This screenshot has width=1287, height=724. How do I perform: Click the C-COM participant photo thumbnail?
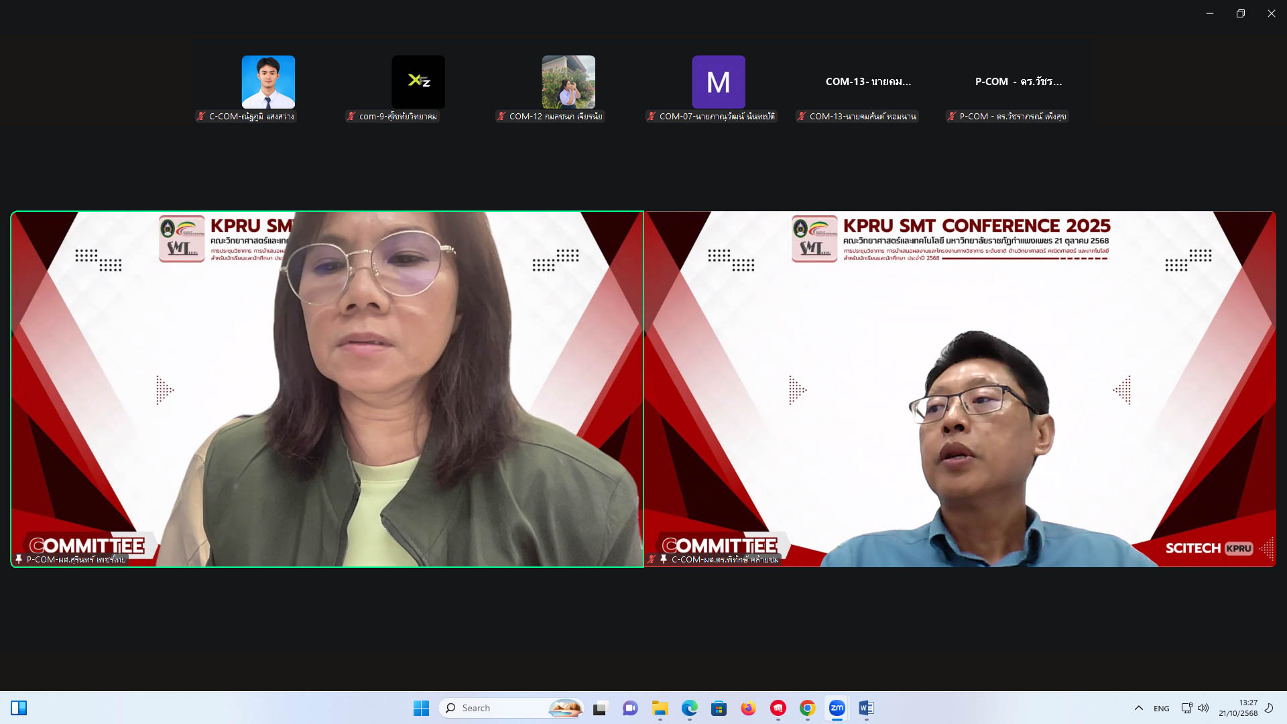(268, 82)
